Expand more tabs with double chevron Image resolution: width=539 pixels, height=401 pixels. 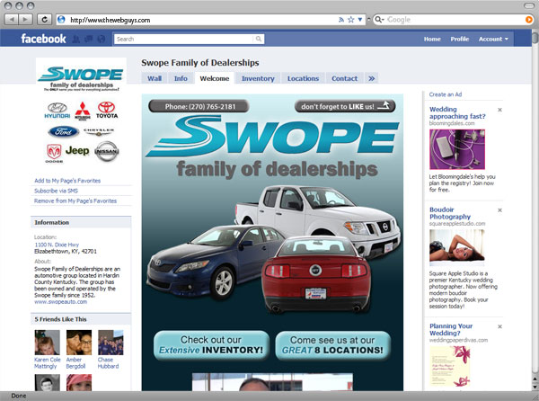pyautogui.click(x=372, y=78)
